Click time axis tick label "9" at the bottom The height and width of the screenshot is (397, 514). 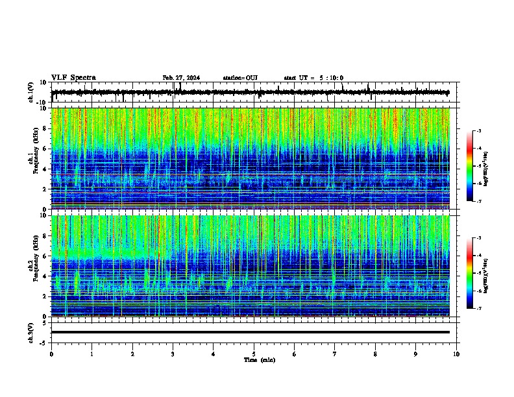[415, 354]
